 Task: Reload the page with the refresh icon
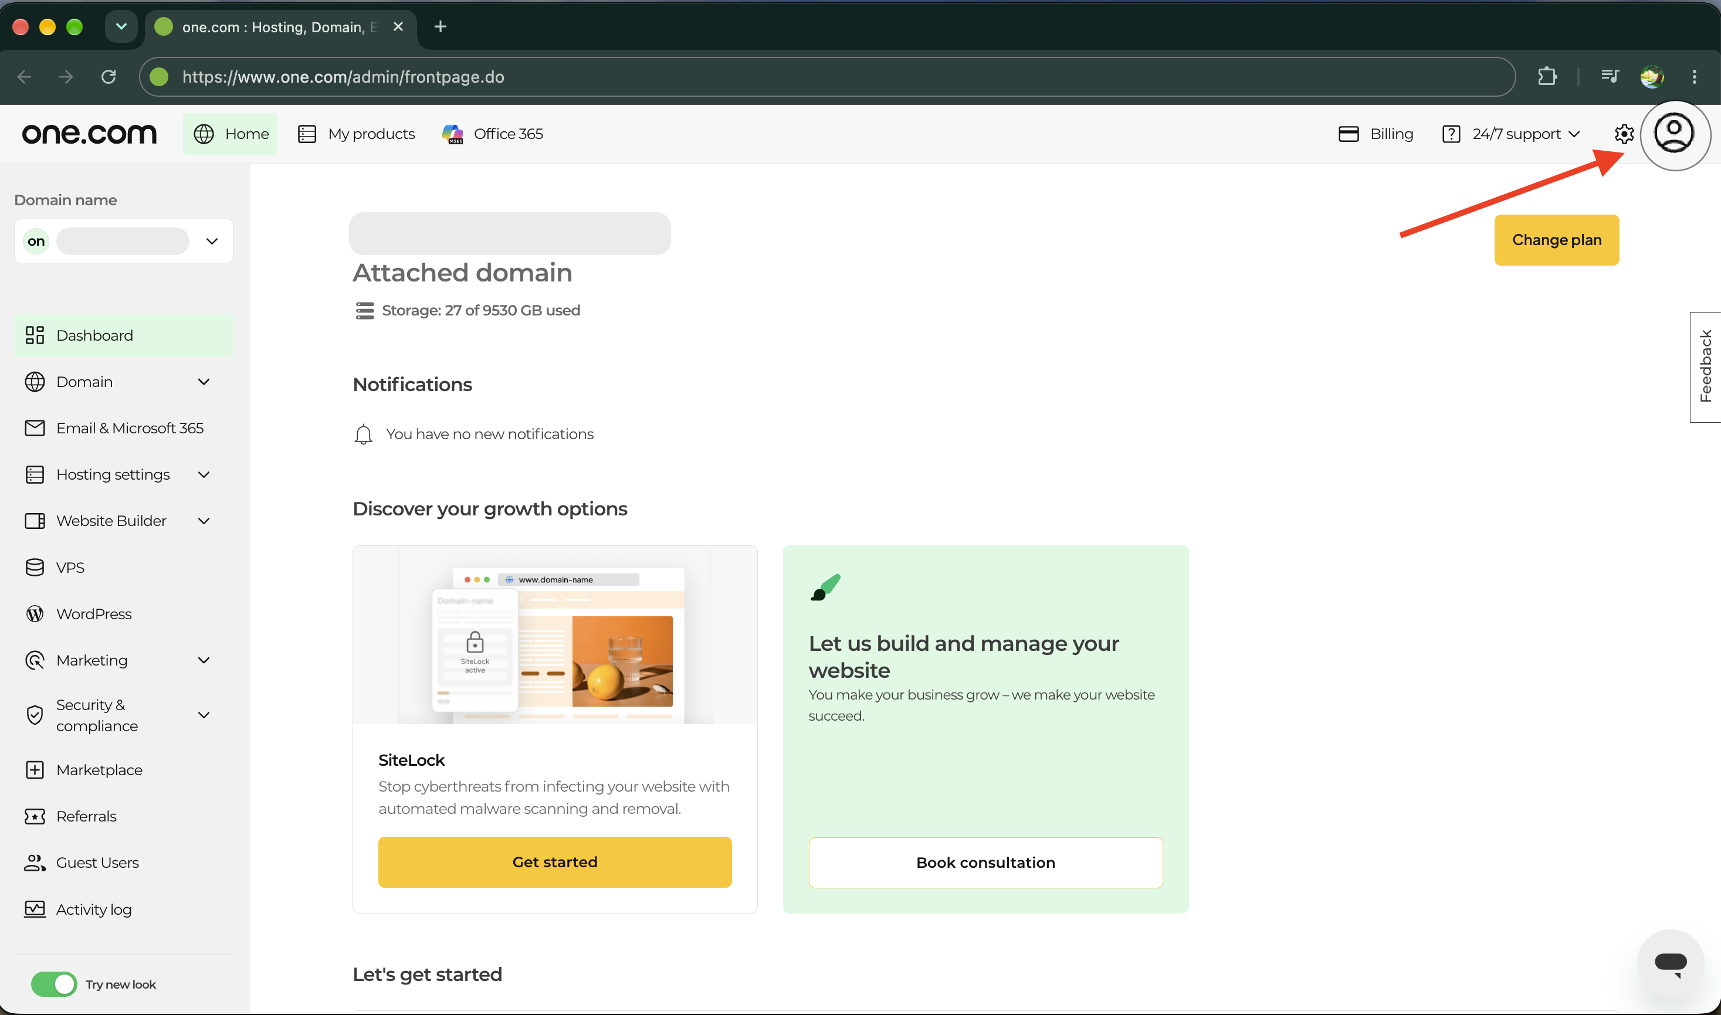coord(108,77)
